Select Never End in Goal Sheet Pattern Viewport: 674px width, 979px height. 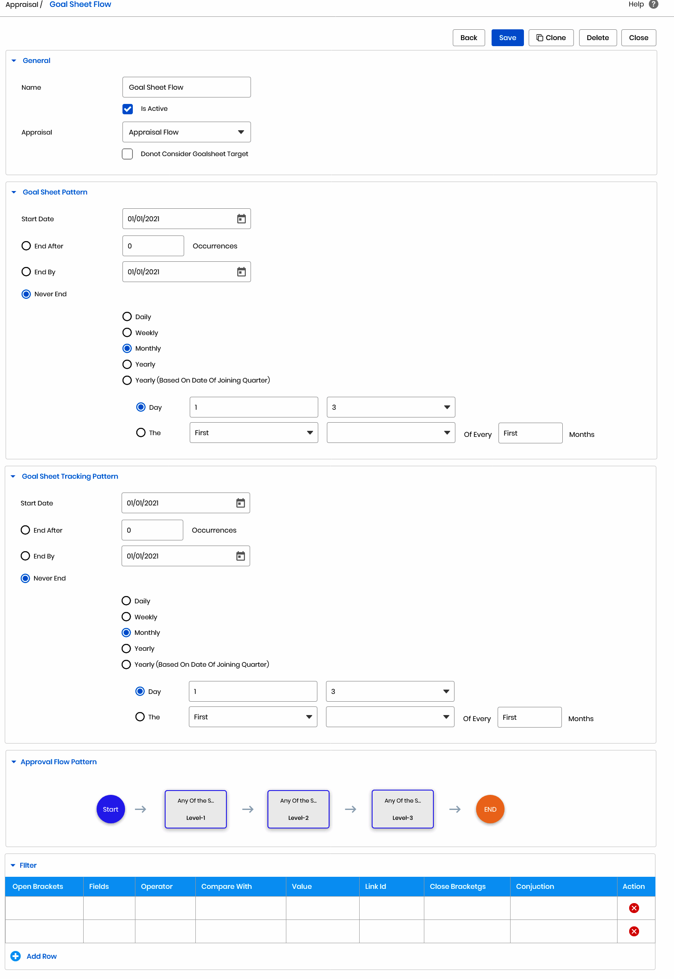[26, 294]
